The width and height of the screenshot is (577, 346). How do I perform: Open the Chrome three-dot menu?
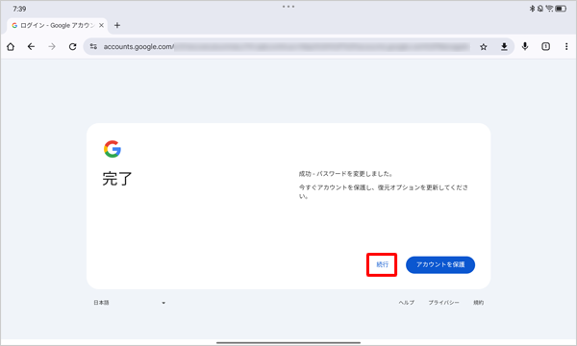coord(566,46)
